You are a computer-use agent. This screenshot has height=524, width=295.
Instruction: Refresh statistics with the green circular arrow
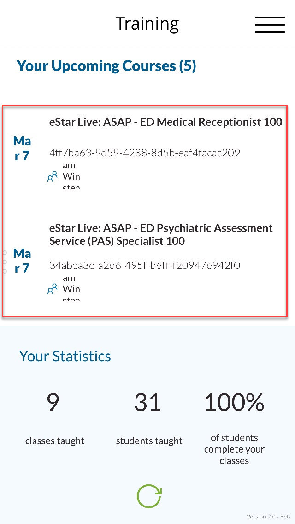[x=149, y=496]
